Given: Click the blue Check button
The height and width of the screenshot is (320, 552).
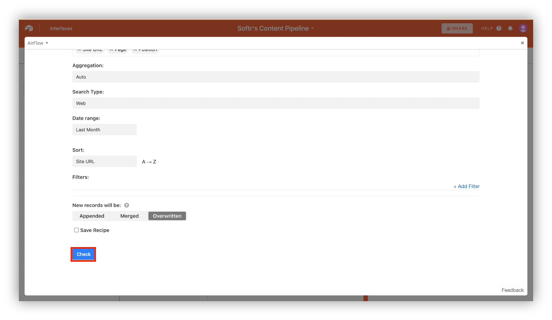Looking at the screenshot, I should point(83,254).
